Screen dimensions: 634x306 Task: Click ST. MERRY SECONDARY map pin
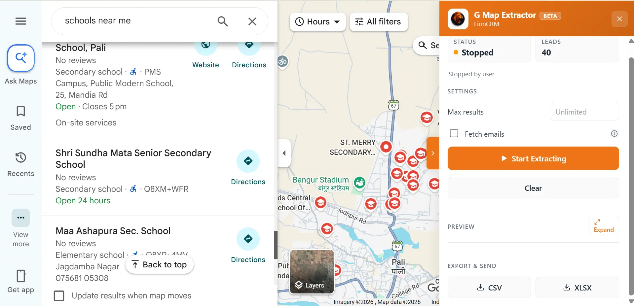tap(386, 147)
